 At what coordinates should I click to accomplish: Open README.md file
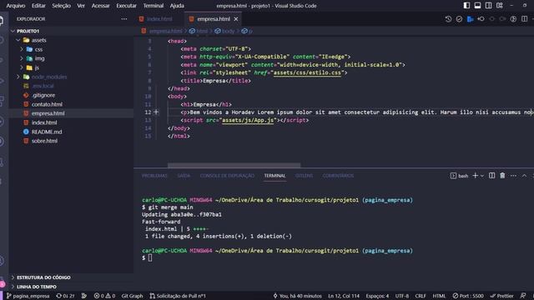(47, 132)
